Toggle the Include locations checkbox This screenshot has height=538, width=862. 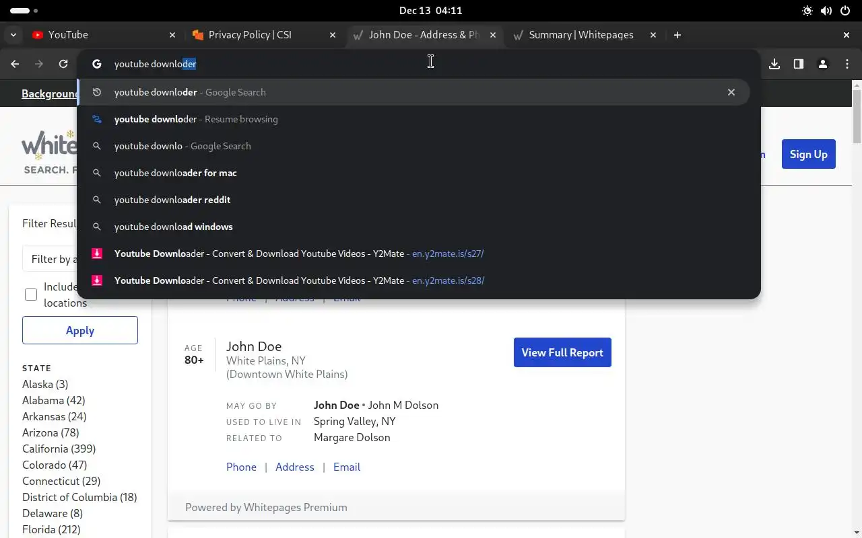pyautogui.click(x=31, y=295)
